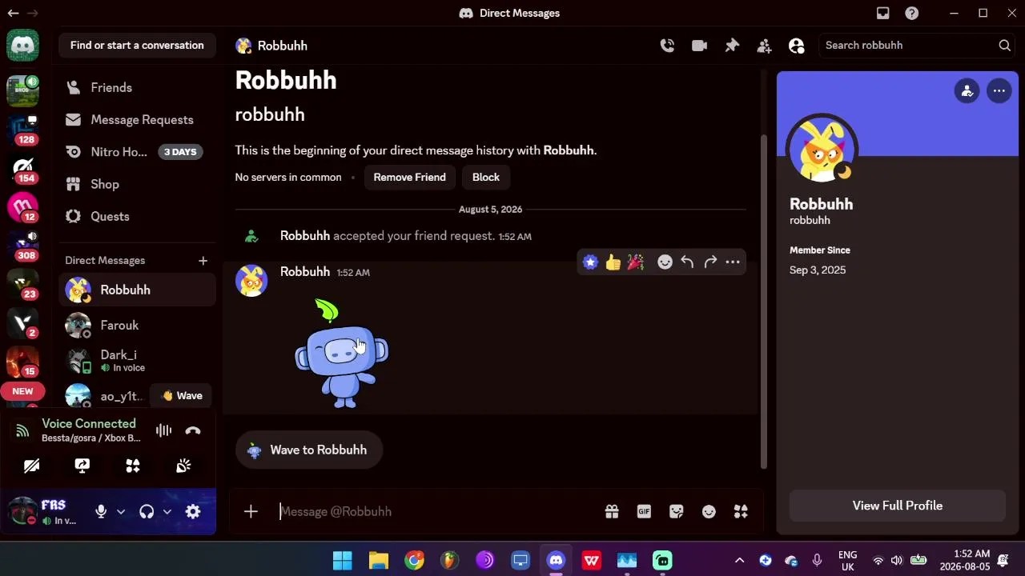Start a video call with Robbuhh
Screen dimensions: 1025x576
pyautogui.click(x=699, y=46)
